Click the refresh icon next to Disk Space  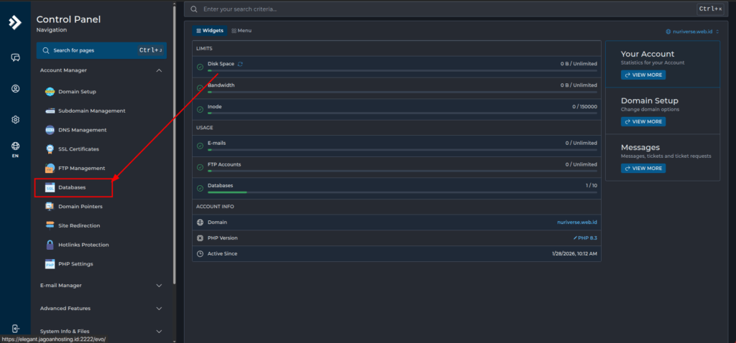point(241,64)
